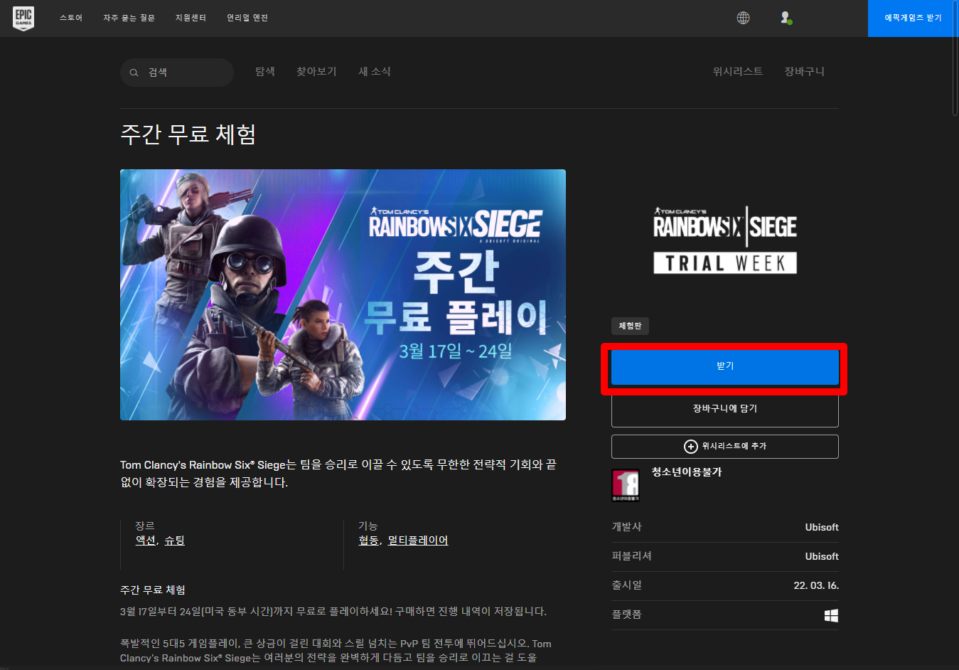Click the 22. 03. 16. release date
Screen dimensions: 959x670
816,586
